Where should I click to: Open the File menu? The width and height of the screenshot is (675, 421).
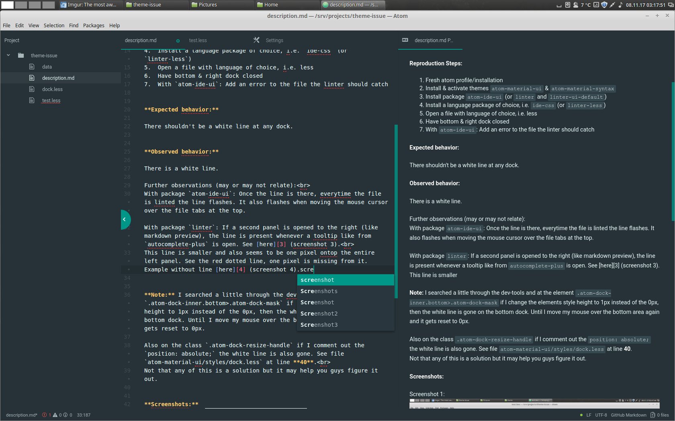(x=6, y=25)
